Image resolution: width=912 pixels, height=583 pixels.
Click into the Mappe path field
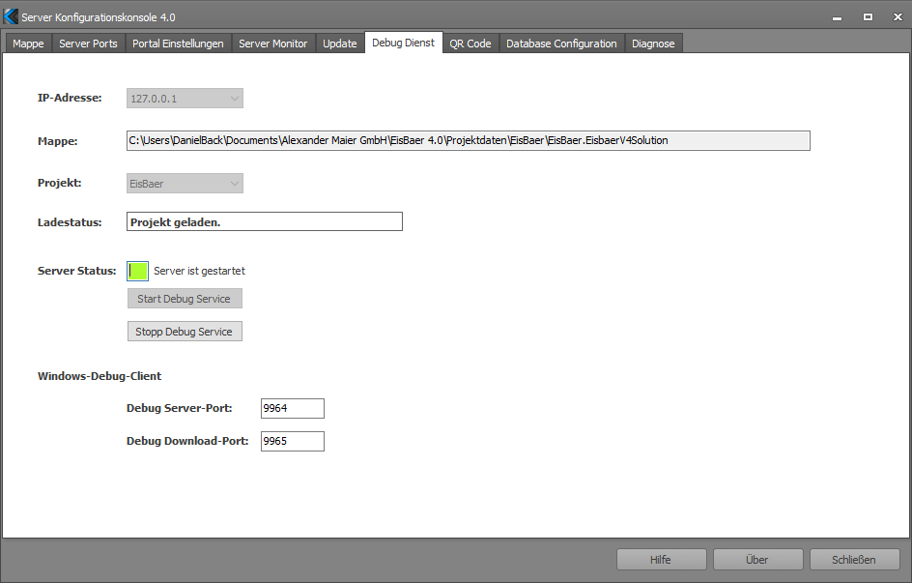469,140
